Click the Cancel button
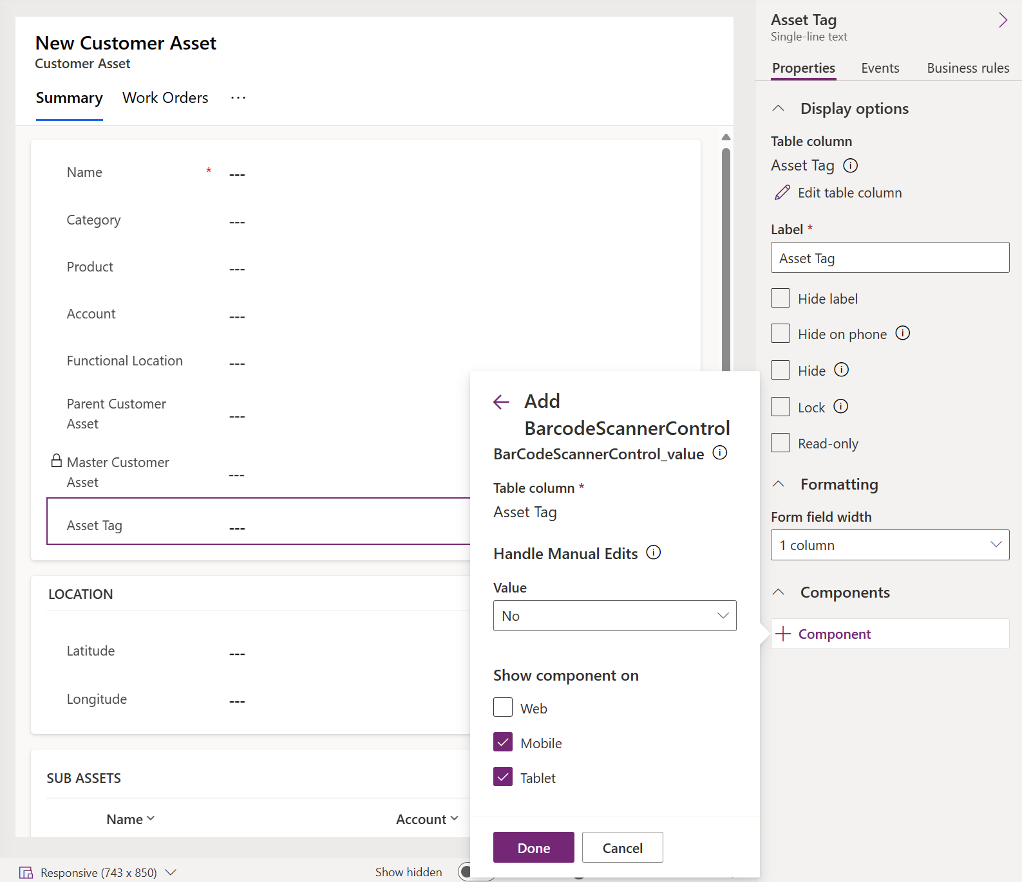The width and height of the screenshot is (1022, 882). [x=623, y=847]
